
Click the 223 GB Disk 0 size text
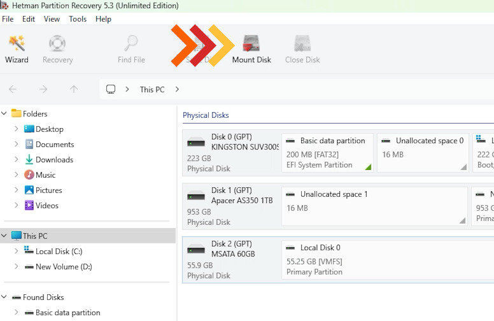pyautogui.click(x=199, y=159)
